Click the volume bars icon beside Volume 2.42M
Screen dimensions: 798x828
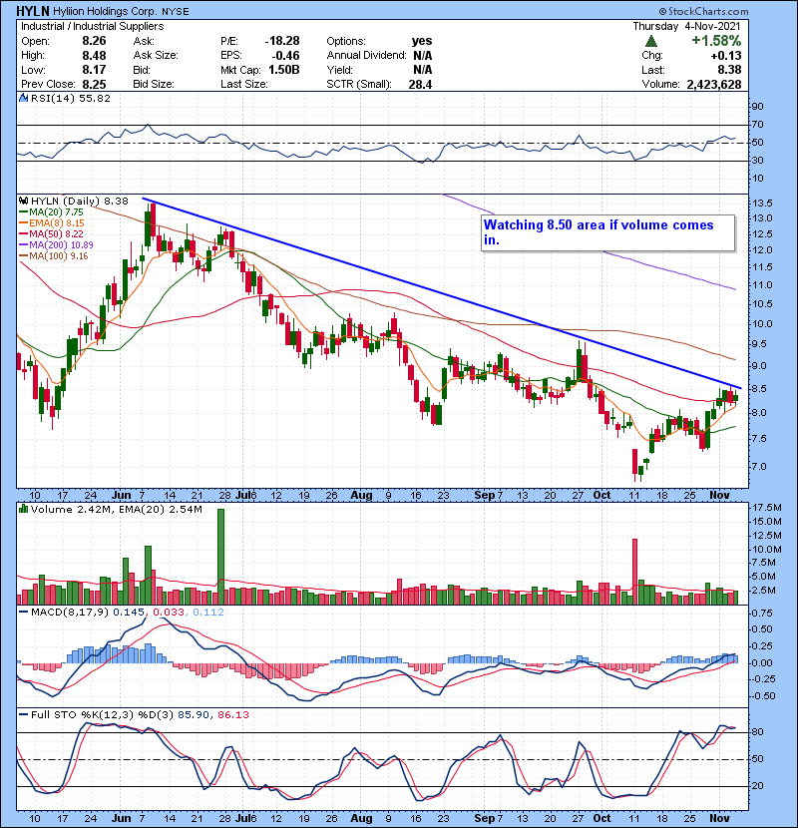pyautogui.click(x=24, y=509)
